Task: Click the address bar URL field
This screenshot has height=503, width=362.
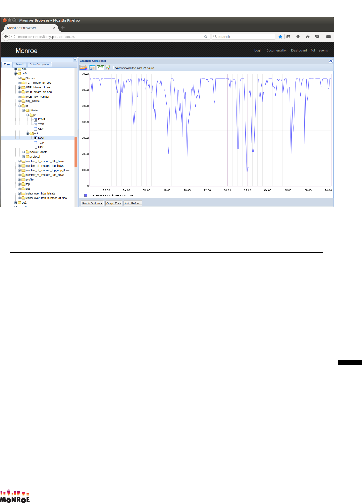Action: 109,37
